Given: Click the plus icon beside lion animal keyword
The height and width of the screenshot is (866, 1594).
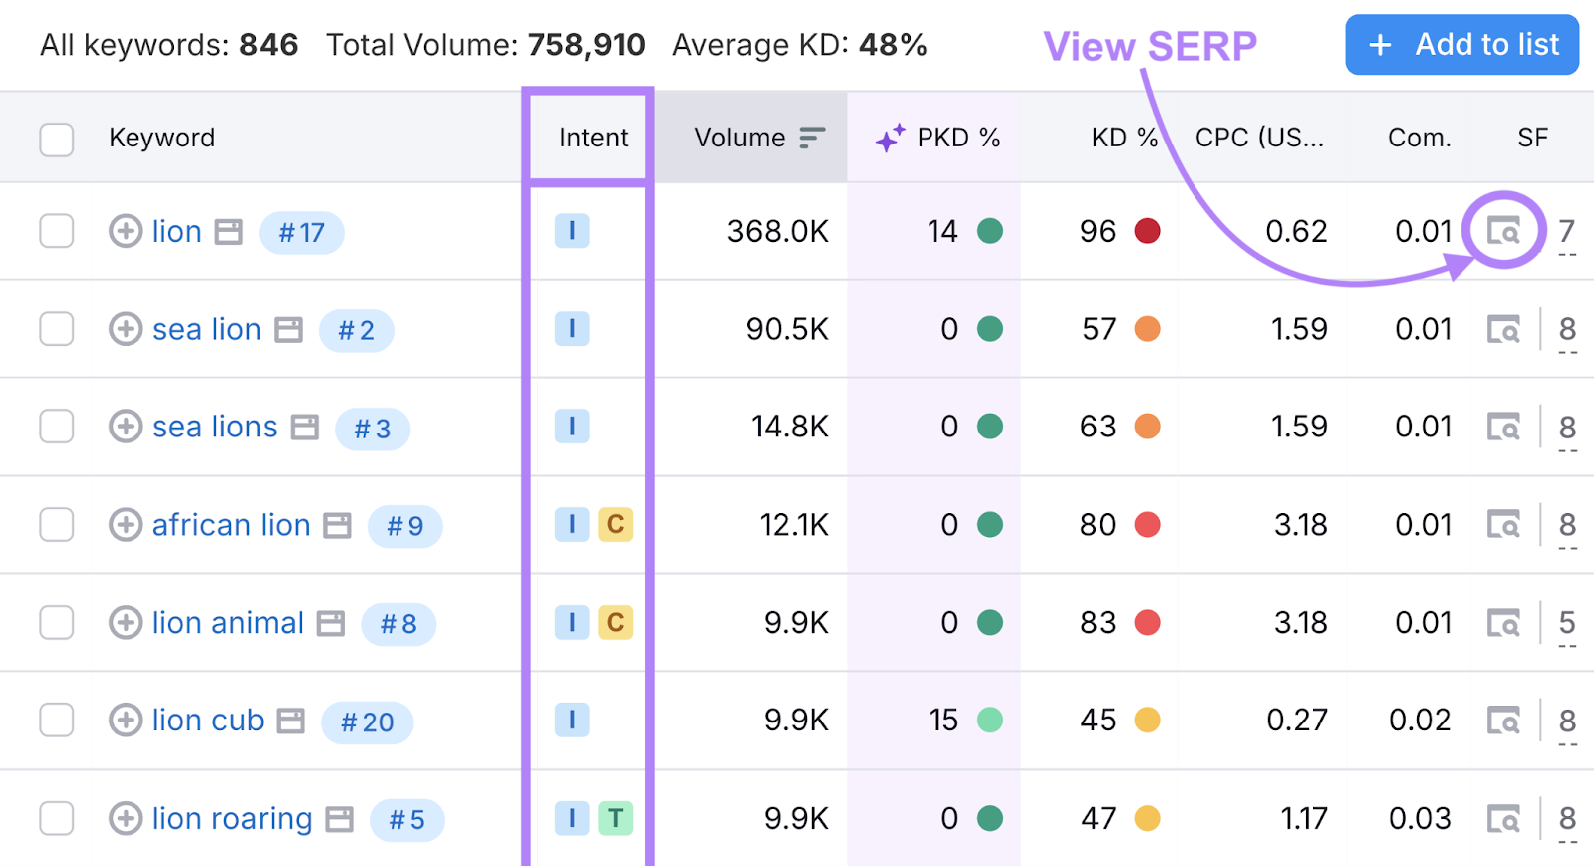Looking at the screenshot, I should tap(125, 623).
